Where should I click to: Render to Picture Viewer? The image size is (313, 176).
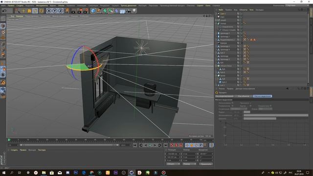tap(80, 11)
